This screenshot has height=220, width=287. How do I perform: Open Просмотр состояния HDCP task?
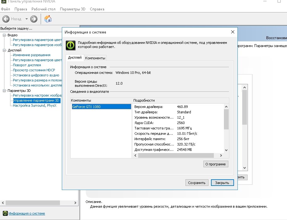tap(34, 70)
